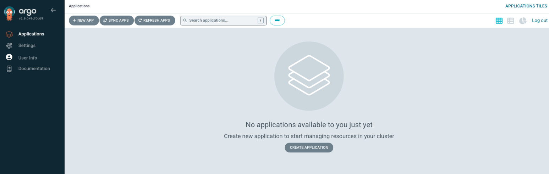Image resolution: width=549 pixels, height=174 pixels.
Task: Click the CREATE APPLICATION button
Action: (309, 147)
